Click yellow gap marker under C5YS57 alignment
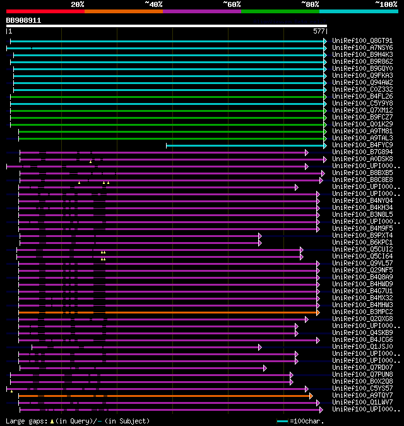Screen dimensions: 404x426 pyautogui.click(x=11, y=391)
